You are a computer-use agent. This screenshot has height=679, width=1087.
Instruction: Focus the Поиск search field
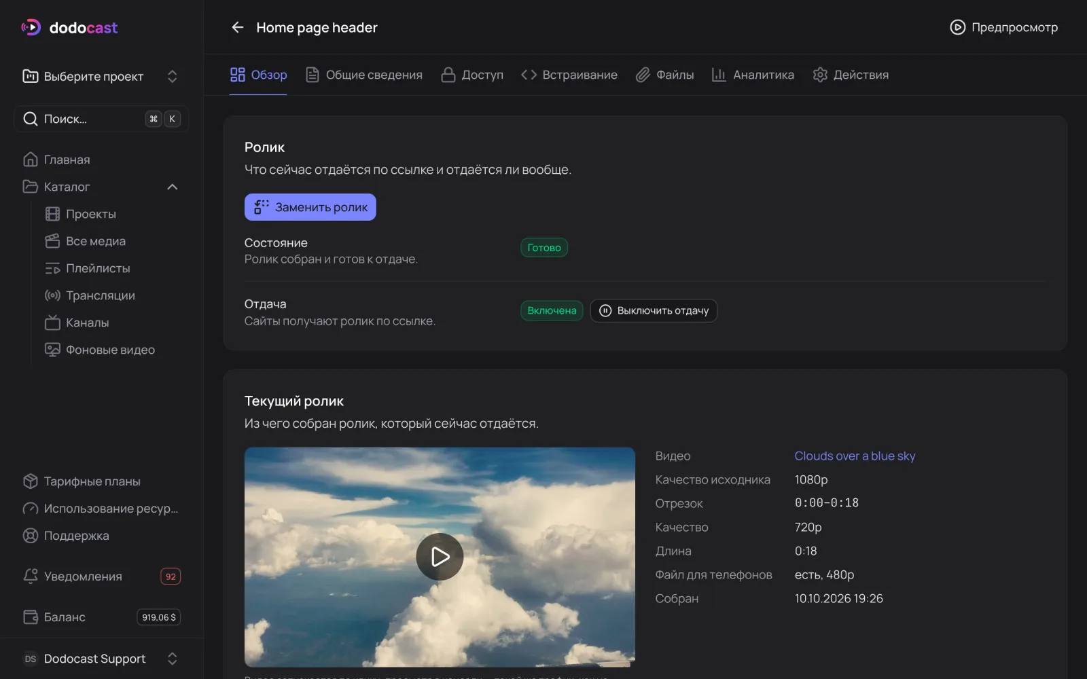pyautogui.click(x=101, y=119)
